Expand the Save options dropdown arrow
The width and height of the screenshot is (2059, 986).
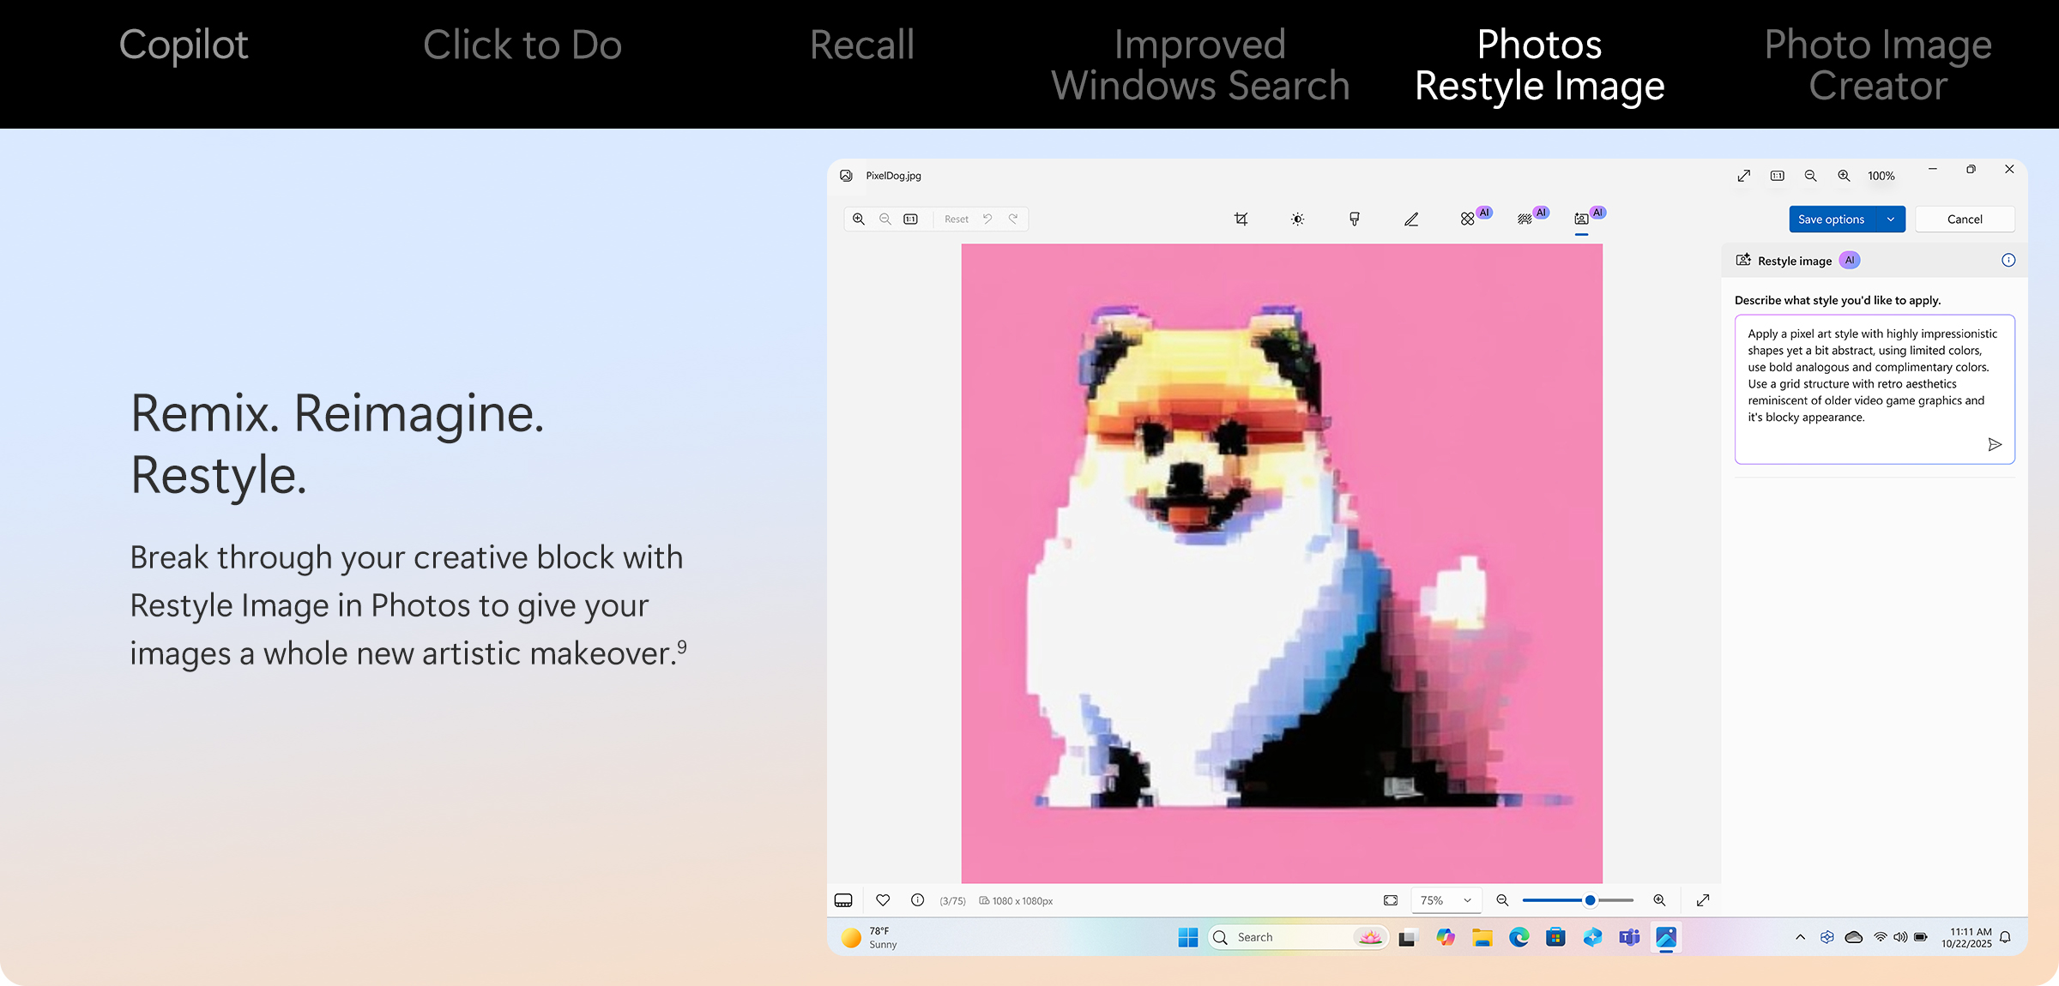pos(1891,219)
